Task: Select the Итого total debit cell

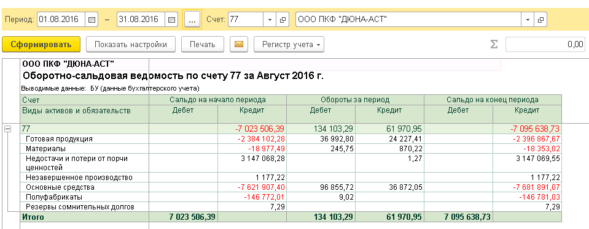Action: click(183, 217)
